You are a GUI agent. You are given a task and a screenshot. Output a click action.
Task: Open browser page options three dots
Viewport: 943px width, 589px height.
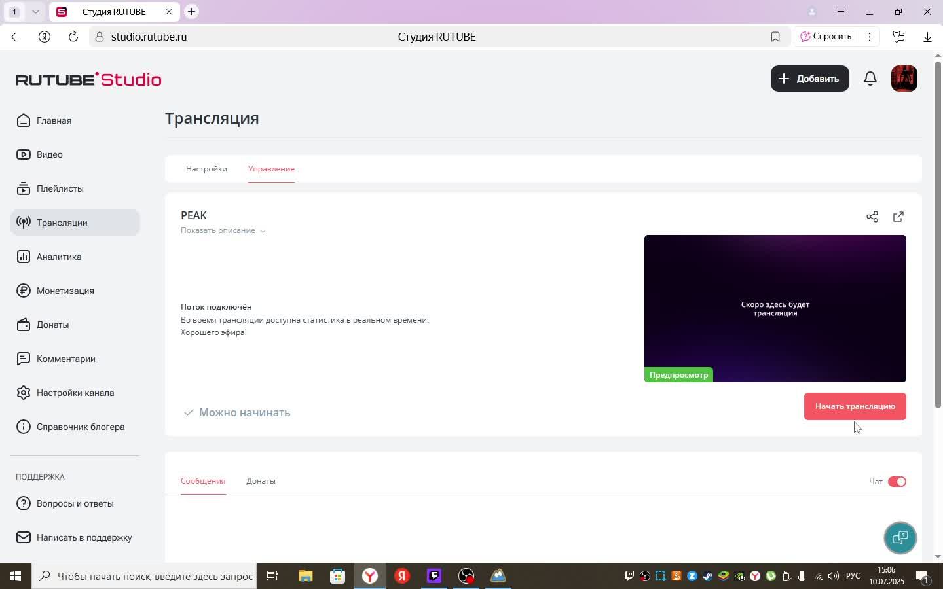coord(870,37)
